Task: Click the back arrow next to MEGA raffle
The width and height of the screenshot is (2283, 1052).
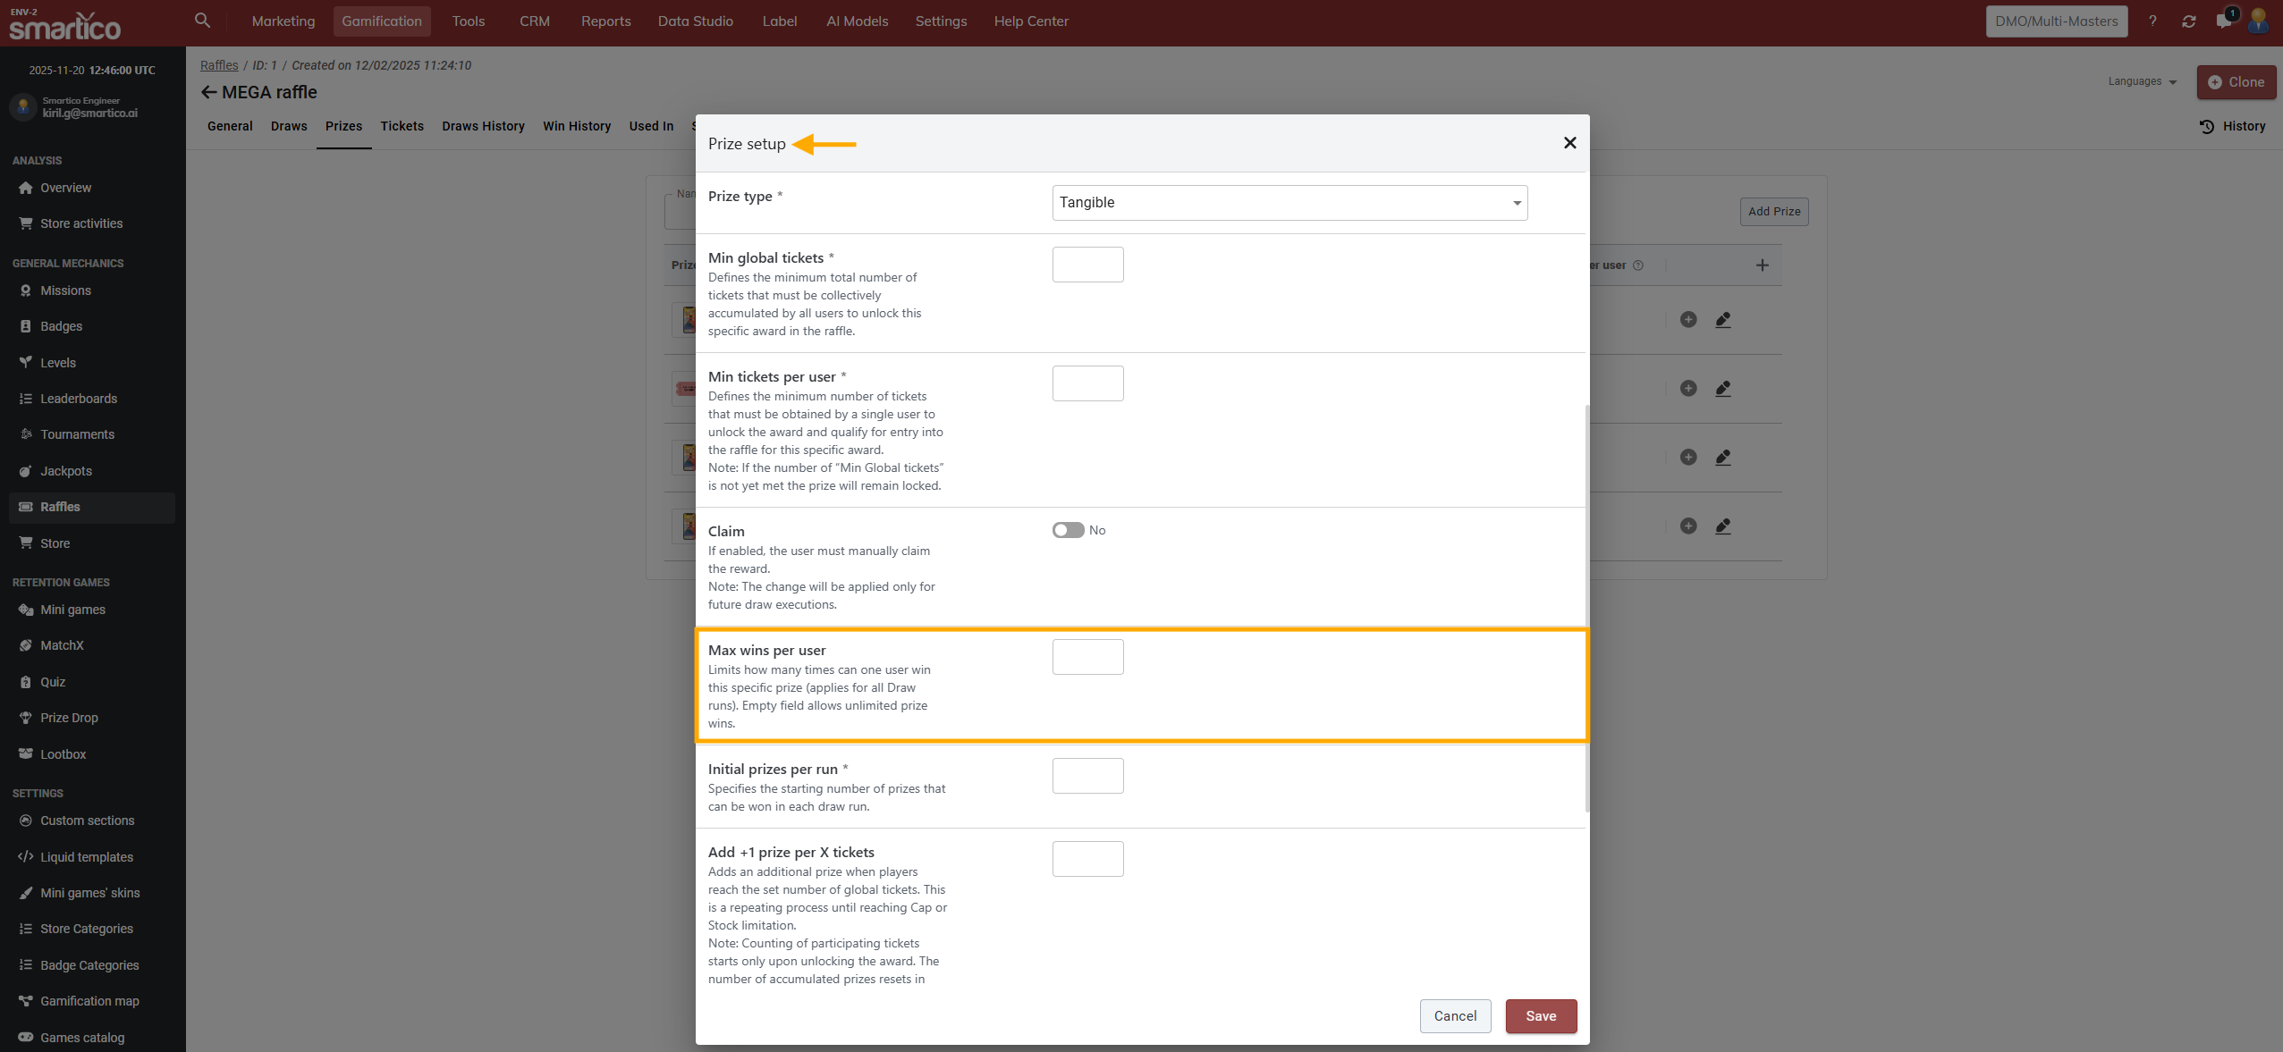Action: pyautogui.click(x=208, y=92)
